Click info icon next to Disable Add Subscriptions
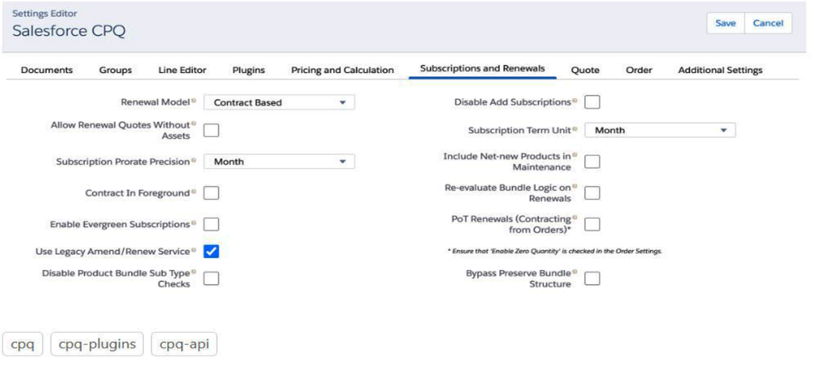814x381 pixels. coord(575,102)
